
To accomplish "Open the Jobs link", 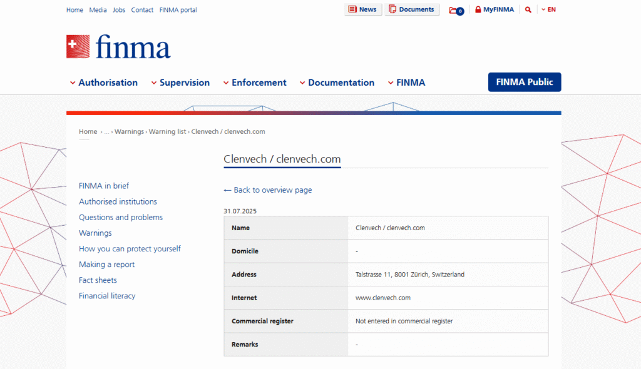I will [119, 10].
